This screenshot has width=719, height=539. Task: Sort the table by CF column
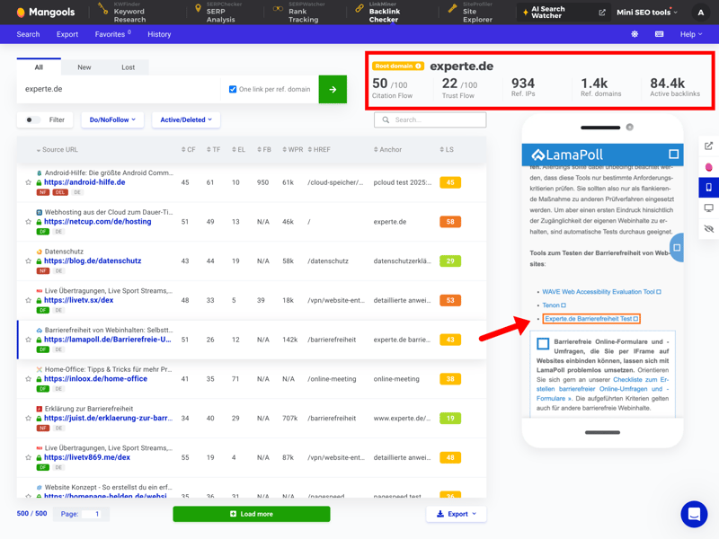click(x=188, y=150)
